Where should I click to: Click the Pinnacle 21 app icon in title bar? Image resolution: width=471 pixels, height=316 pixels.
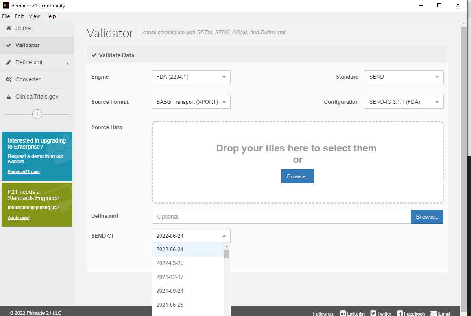(6, 5)
